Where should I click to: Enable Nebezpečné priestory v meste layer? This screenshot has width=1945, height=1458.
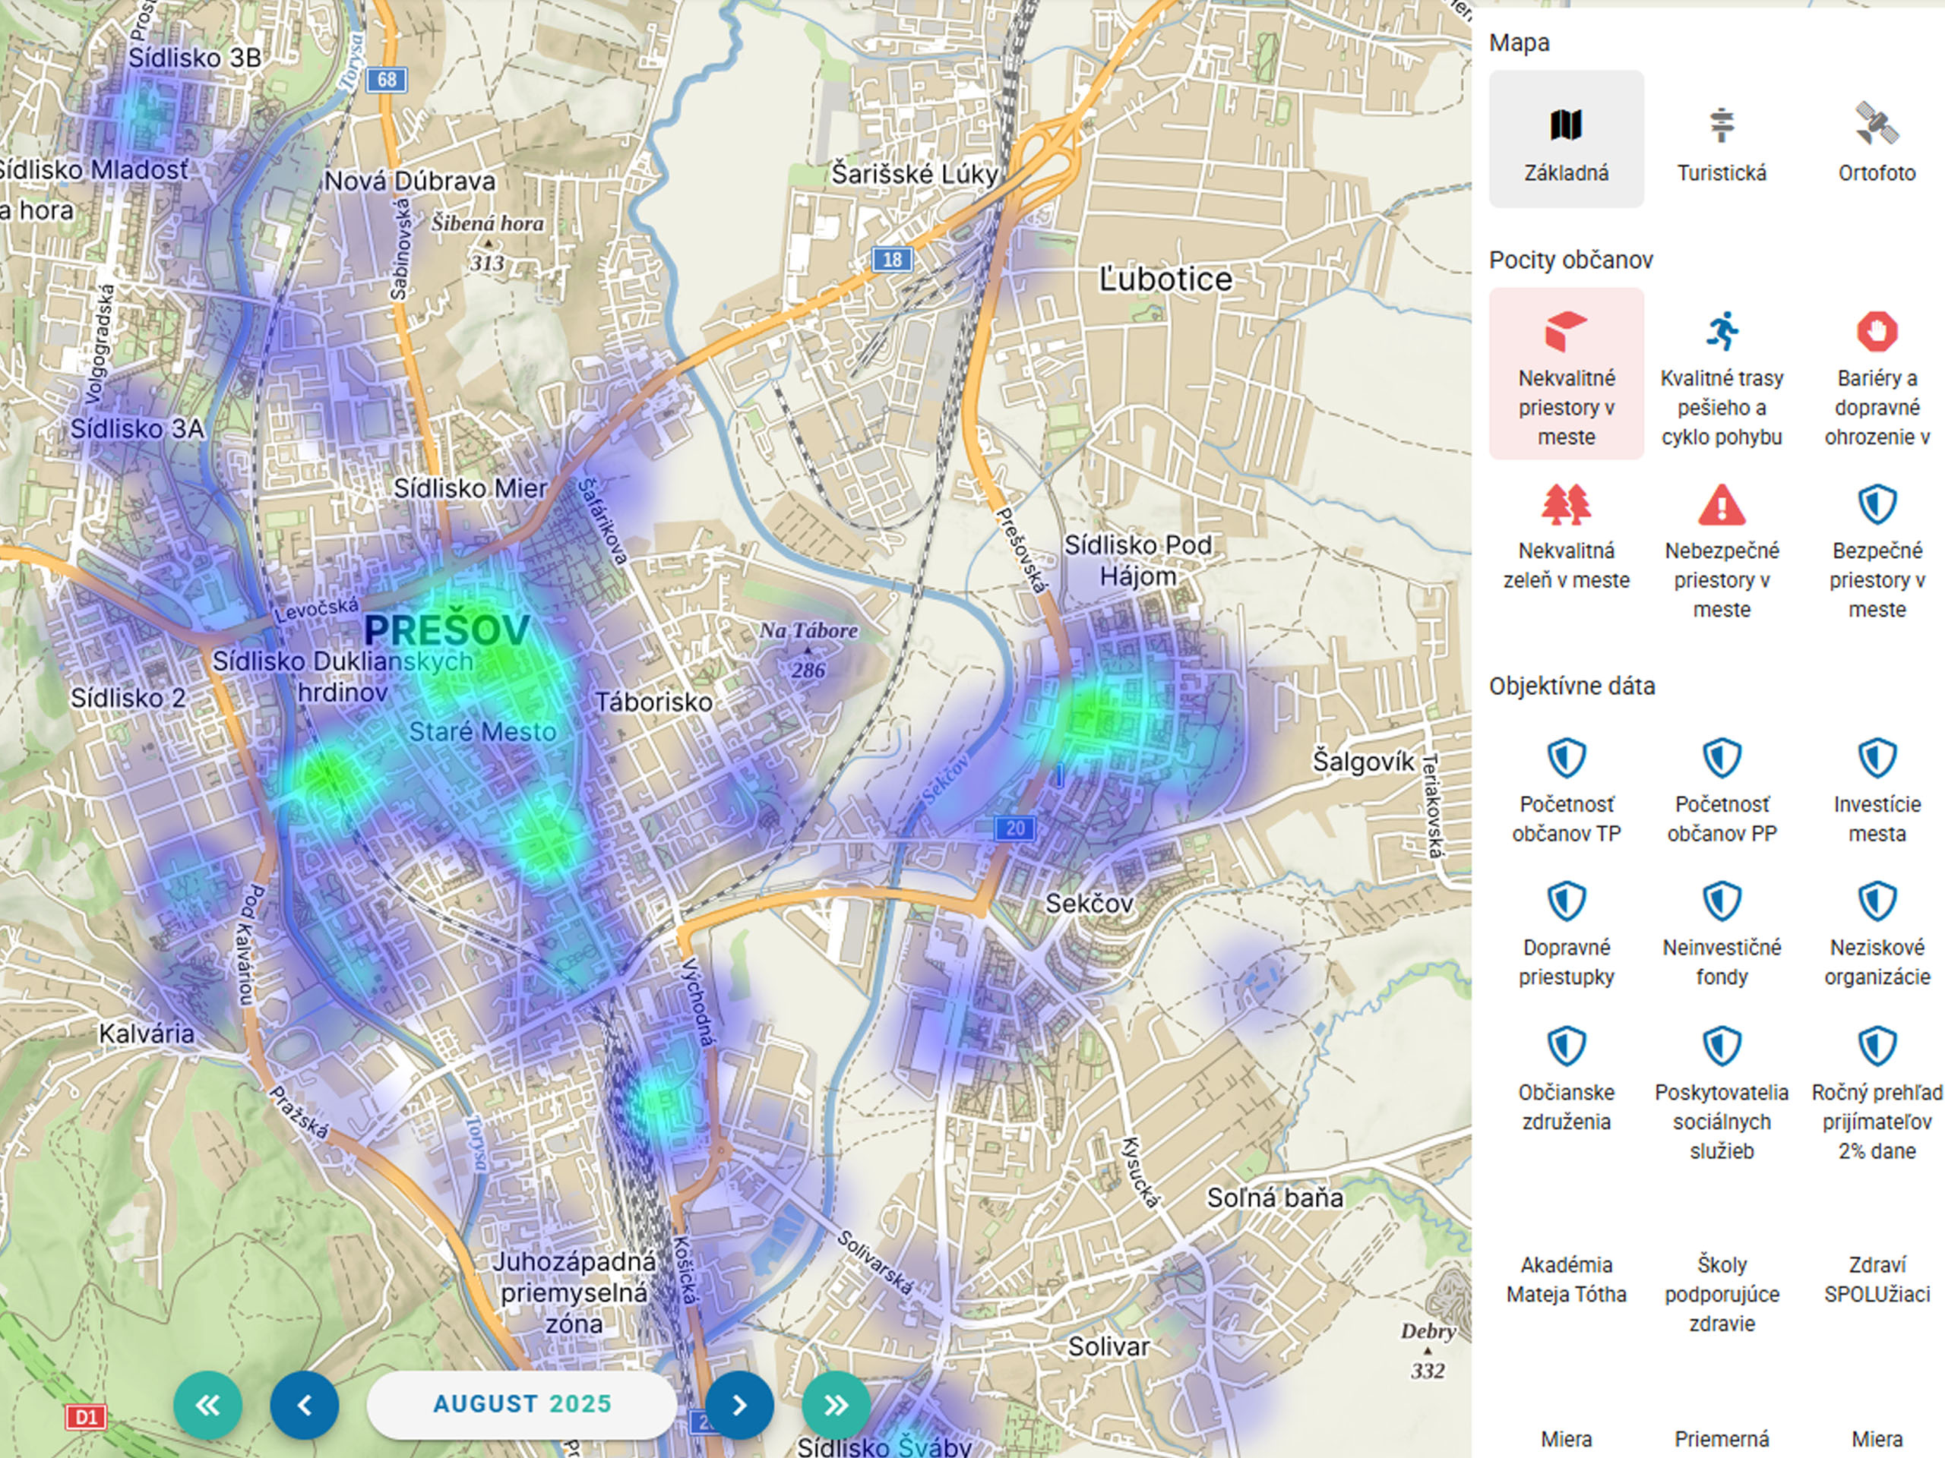click(1721, 552)
